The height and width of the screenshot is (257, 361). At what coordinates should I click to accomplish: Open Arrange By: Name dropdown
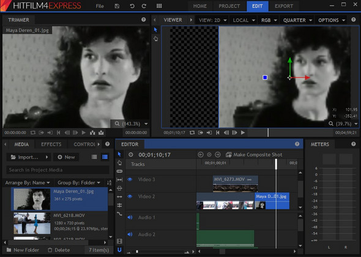coord(28,182)
